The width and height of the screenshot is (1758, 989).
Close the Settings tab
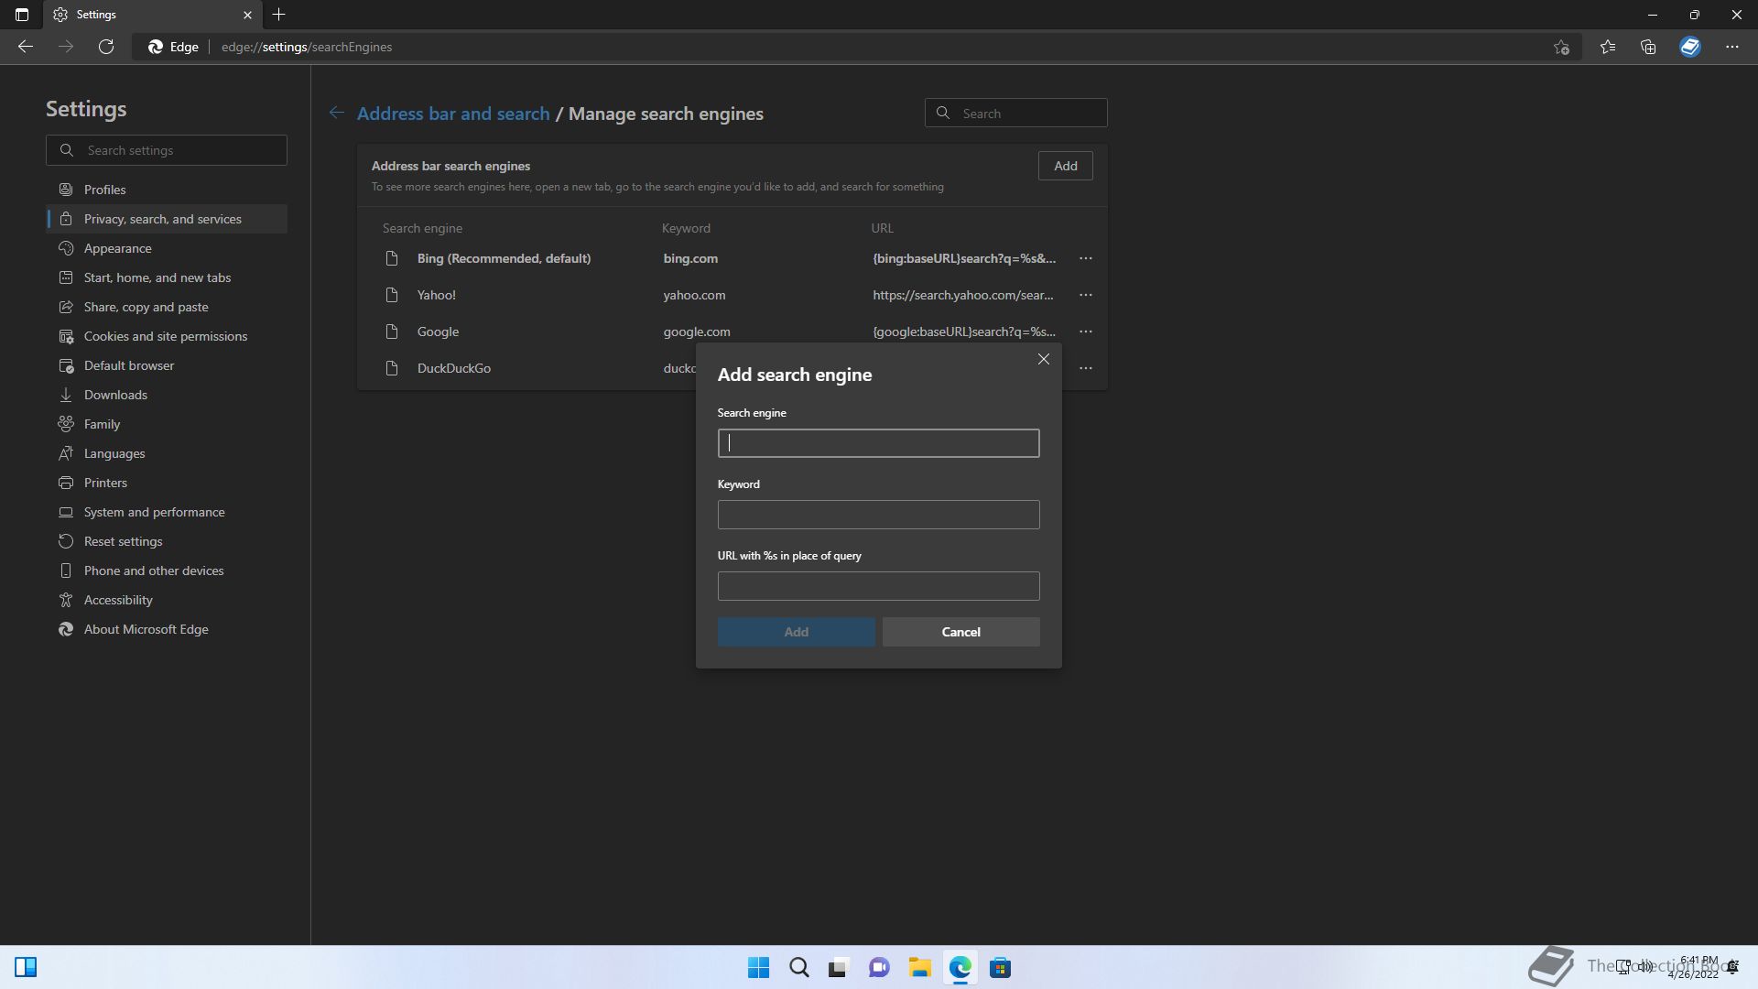click(247, 15)
